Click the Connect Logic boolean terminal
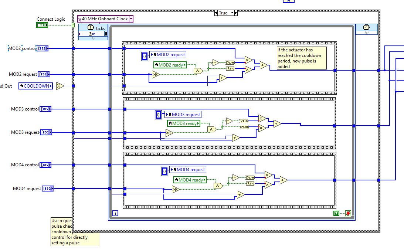This screenshot has width=404, height=251. tap(42, 25)
